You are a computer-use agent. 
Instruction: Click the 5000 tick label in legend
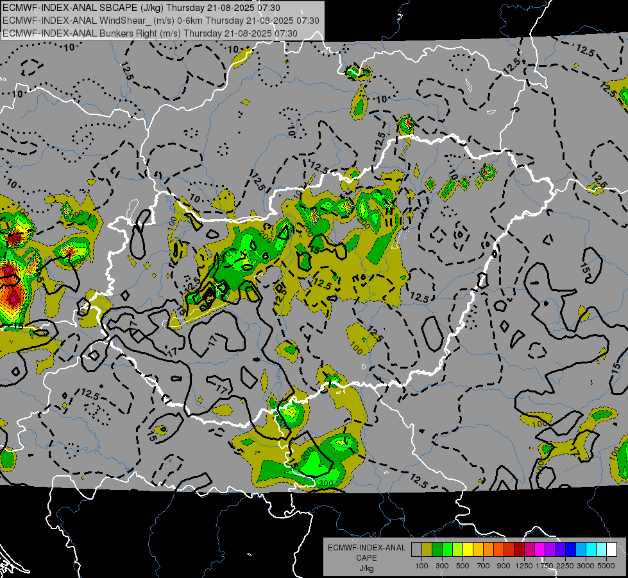pos(606,566)
